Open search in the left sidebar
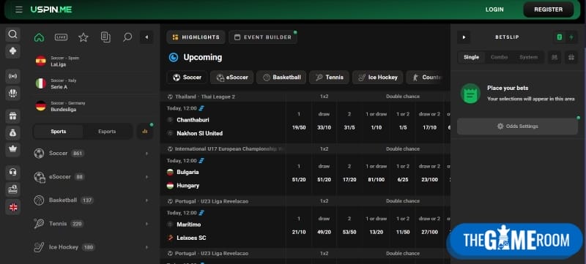 point(12,34)
